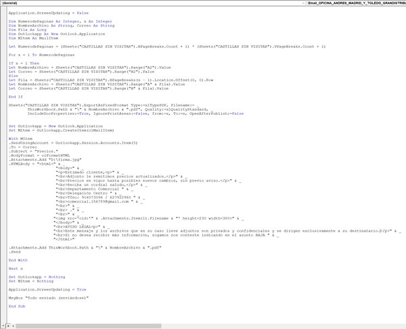The width and height of the screenshot is (406, 329).
Task: Click the 'ThisWorkbook.Path' Quality:=xlQualityStandard line
Action: point(120,109)
